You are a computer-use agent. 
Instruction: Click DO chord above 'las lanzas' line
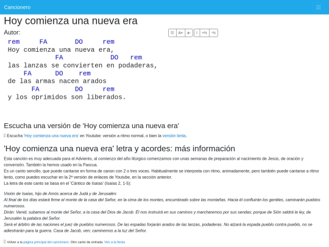point(115,57)
